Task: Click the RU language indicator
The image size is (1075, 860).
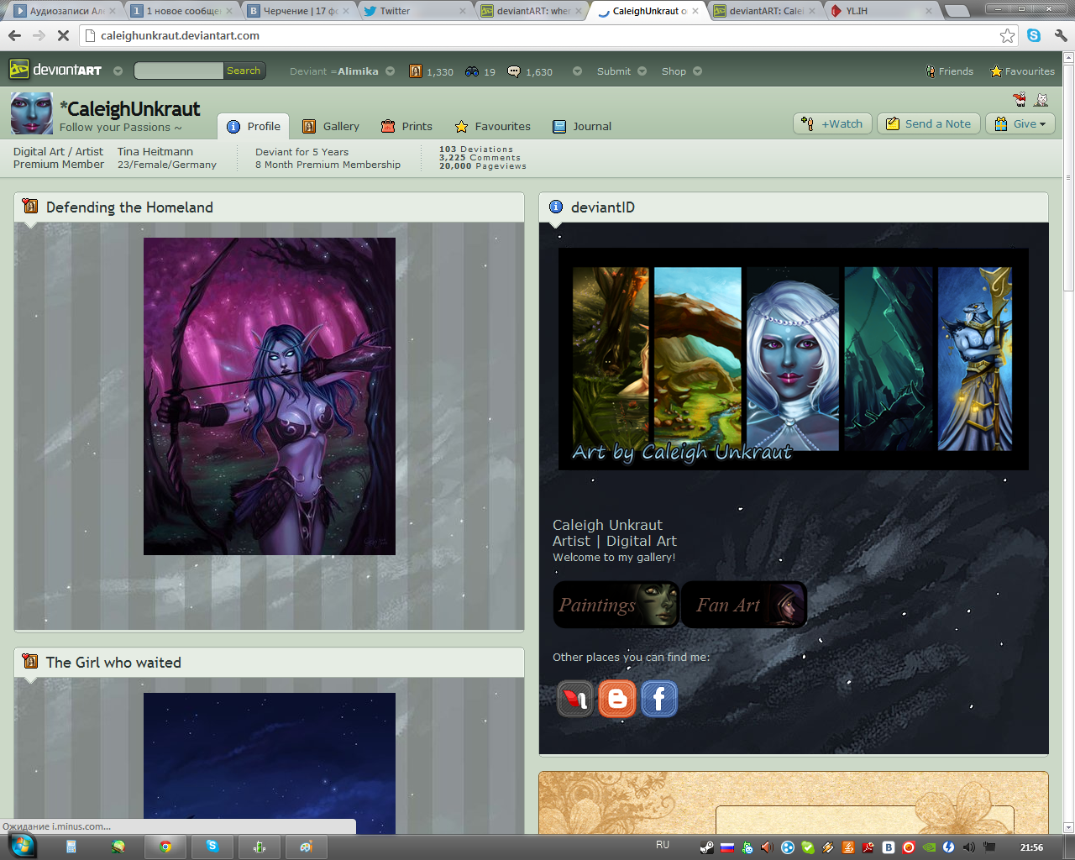Action: tap(663, 845)
